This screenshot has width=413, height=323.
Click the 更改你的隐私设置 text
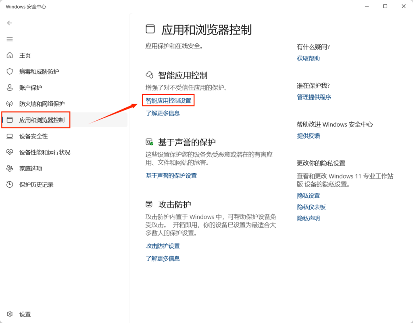pos(321,163)
